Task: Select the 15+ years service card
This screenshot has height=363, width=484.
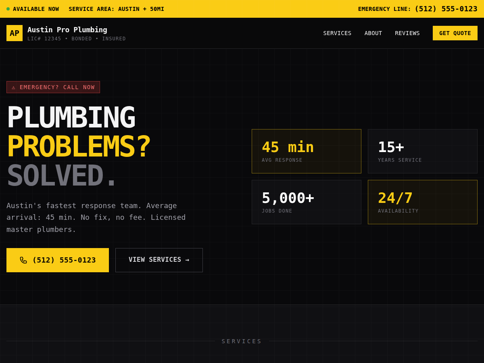Action: pos(422,151)
